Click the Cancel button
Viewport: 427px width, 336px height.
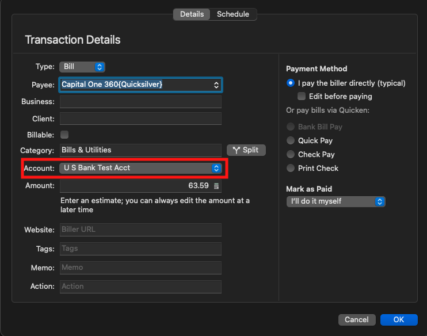pyautogui.click(x=357, y=319)
